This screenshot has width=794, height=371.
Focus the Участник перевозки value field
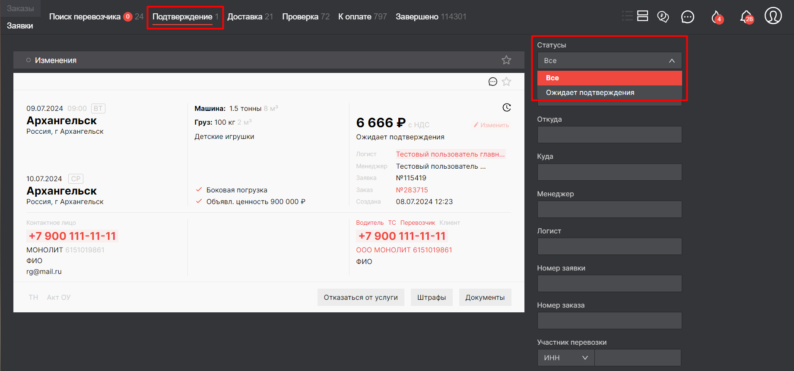pyautogui.click(x=638, y=358)
